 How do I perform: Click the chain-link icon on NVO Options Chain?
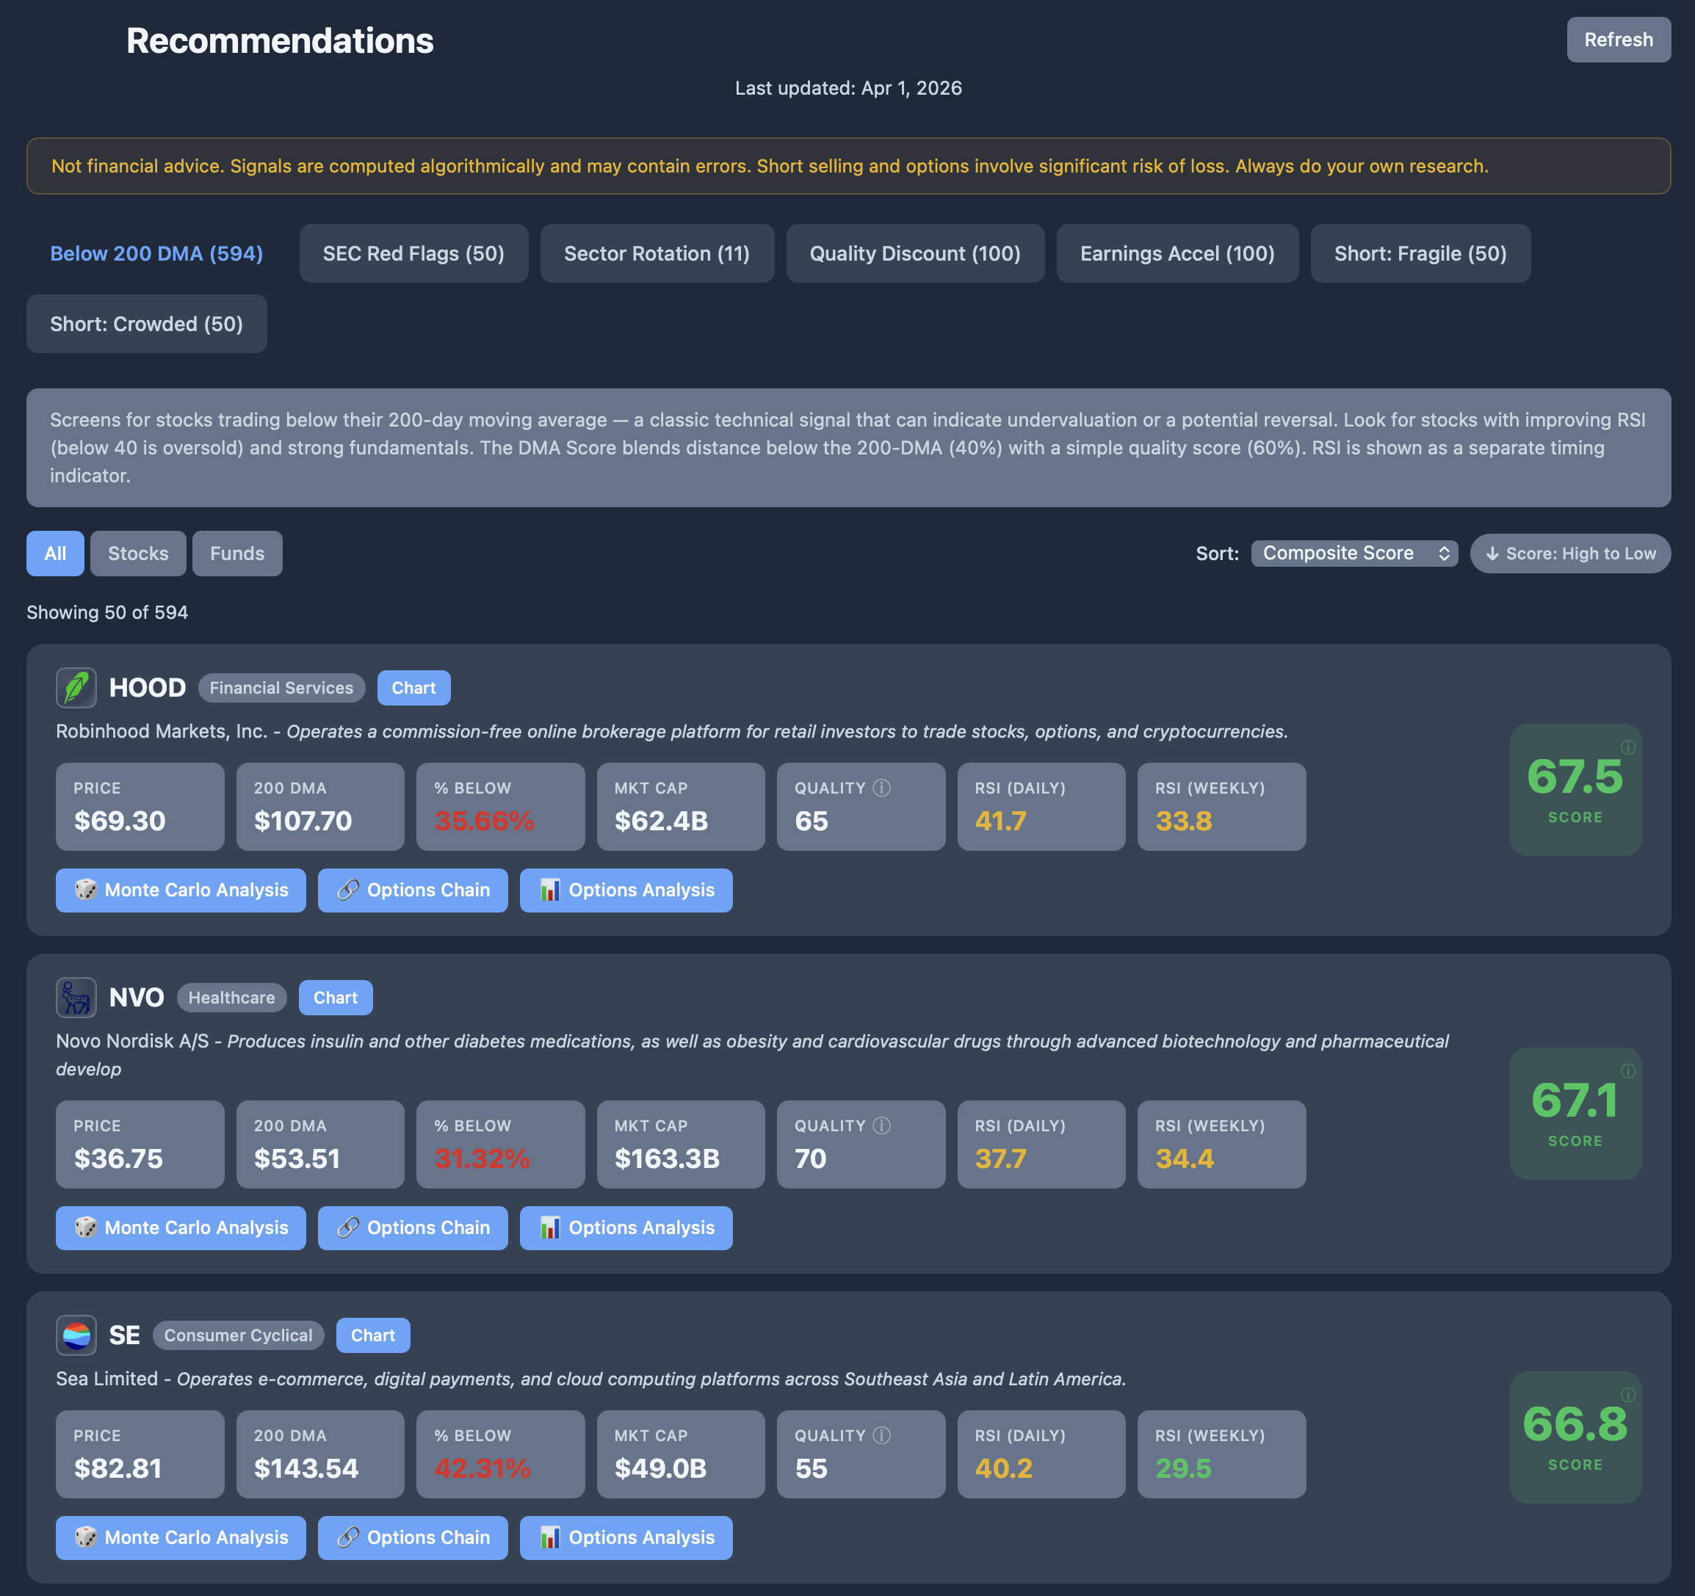point(349,1228)
